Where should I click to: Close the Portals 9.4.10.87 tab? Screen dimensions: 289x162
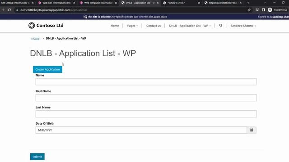199,3
